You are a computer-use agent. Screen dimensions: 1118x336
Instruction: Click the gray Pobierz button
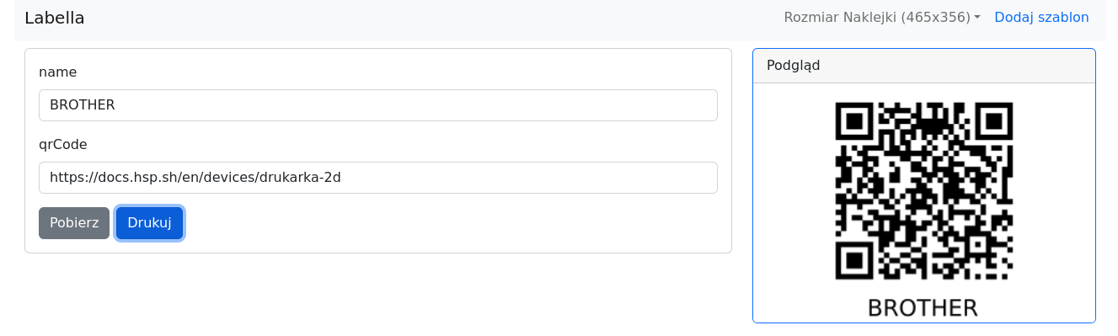coord(74,223)
